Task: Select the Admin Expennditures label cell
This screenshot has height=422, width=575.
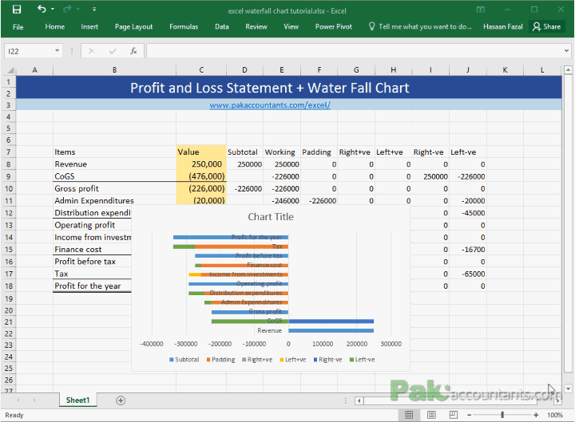Action: (114, 201)
